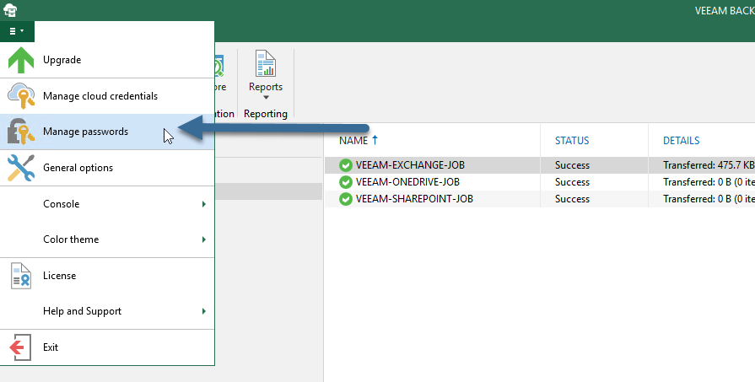The image size is (755, 382).
Task: Sort jobs by the NAME column header
Action: pos(359,141)
